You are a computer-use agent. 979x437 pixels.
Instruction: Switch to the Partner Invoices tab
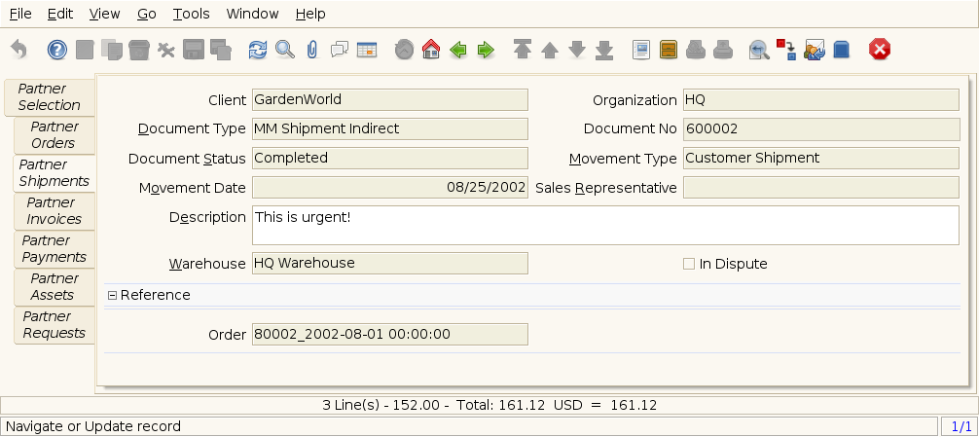click(55, 211)
